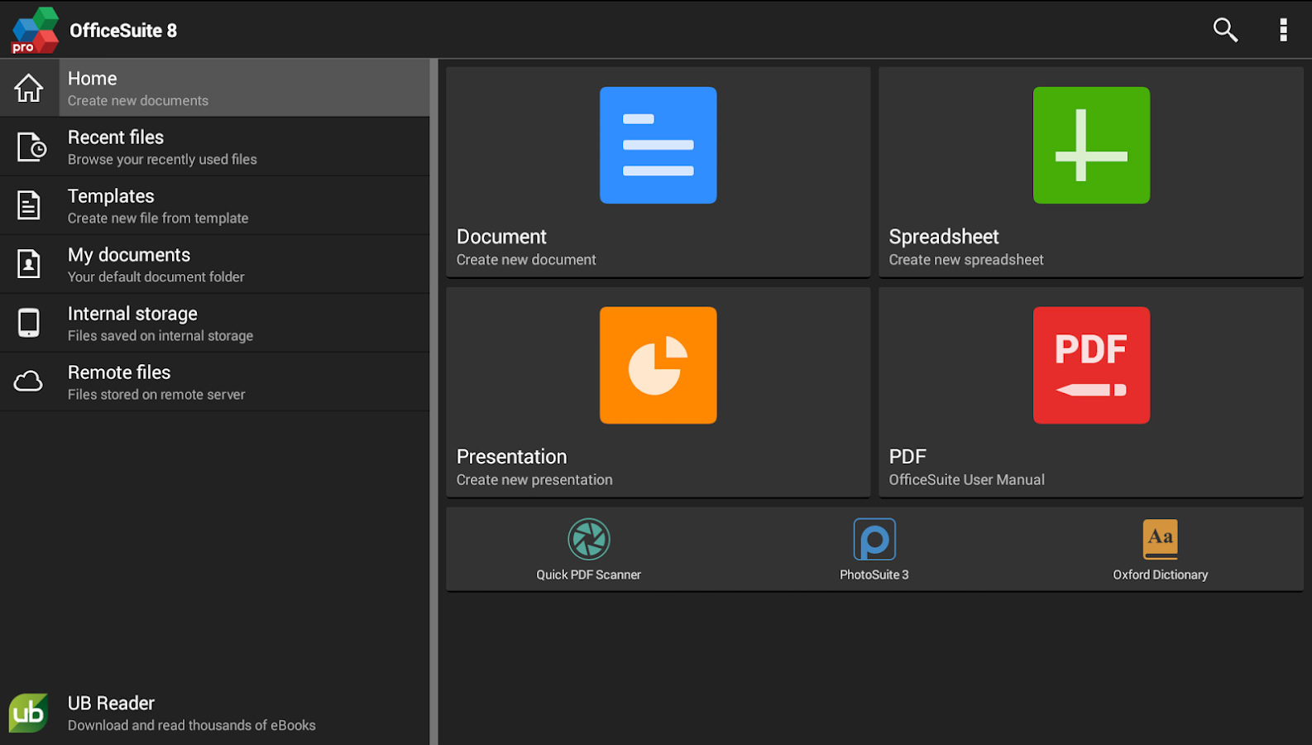Open the search magnifier icon
Image resolution: width=1312 pixels, height=745 pixels.
pyautogui.click(x=1225, y=30)
